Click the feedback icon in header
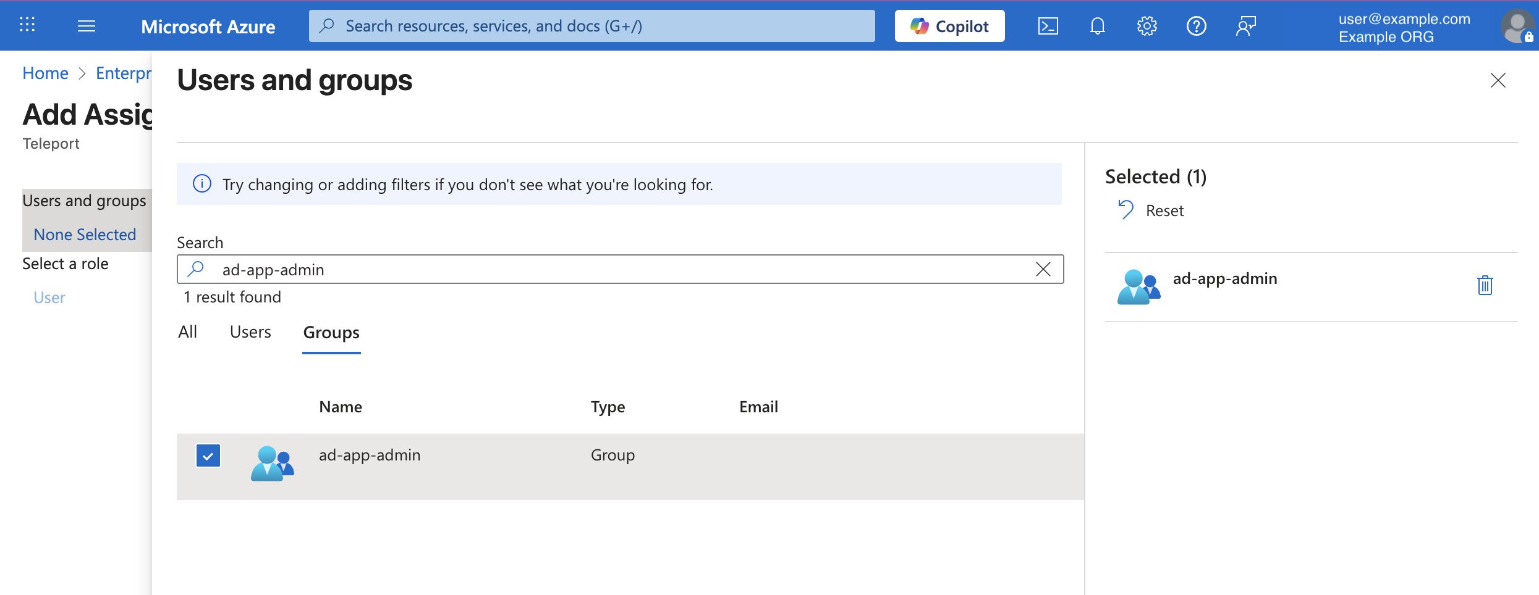The image size is (1539, 595). tap(1245, 26)
